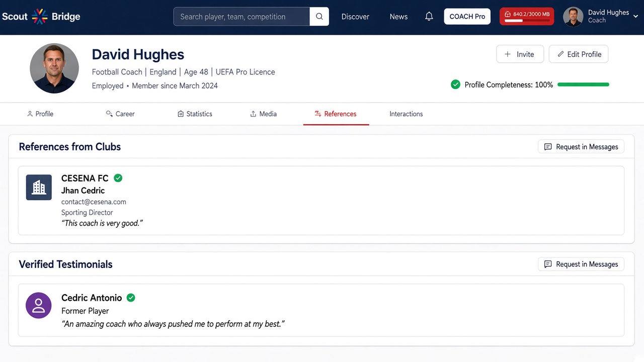Click Request in Messages for Verified Testimonials
Screen dimensions: 644x362
(x=581, y=264)
